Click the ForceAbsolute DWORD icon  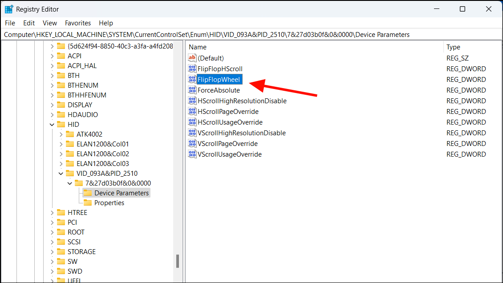(x=192, y=90)
